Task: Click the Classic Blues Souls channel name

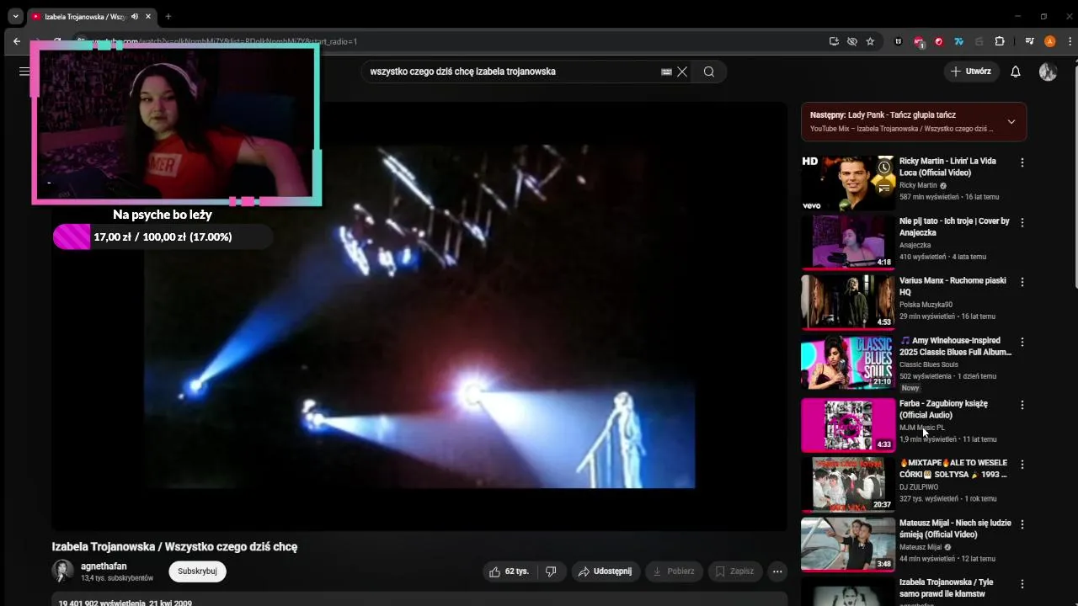Action: click(x=929, y=364)
